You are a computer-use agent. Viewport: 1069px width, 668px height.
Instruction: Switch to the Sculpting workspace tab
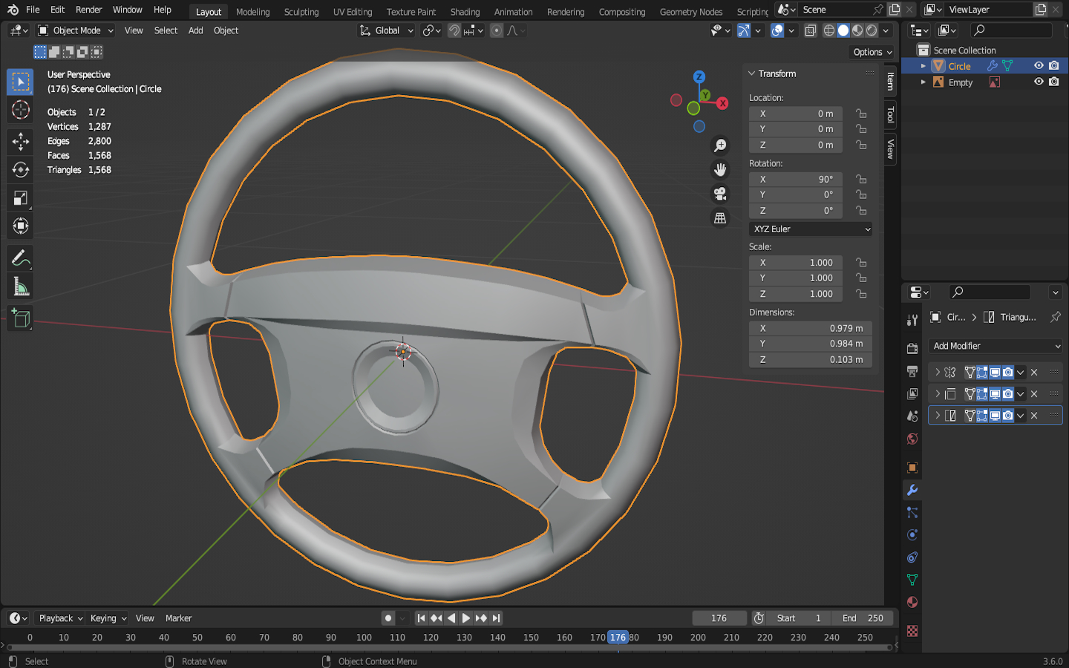click(x=301, y=12)
